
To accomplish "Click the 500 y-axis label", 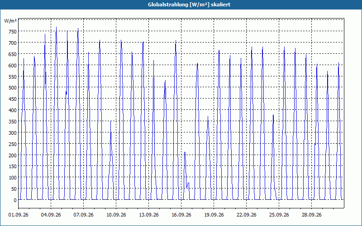I will click(x=13, y=88).
